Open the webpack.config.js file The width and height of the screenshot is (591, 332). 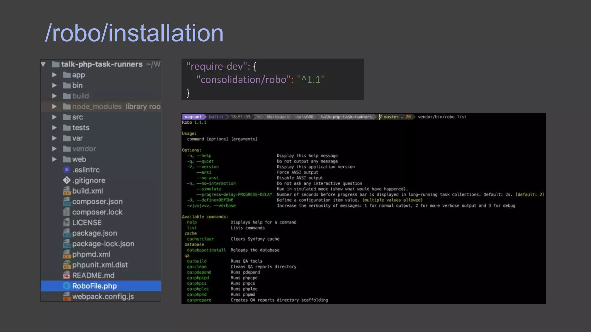coord(103,297)
